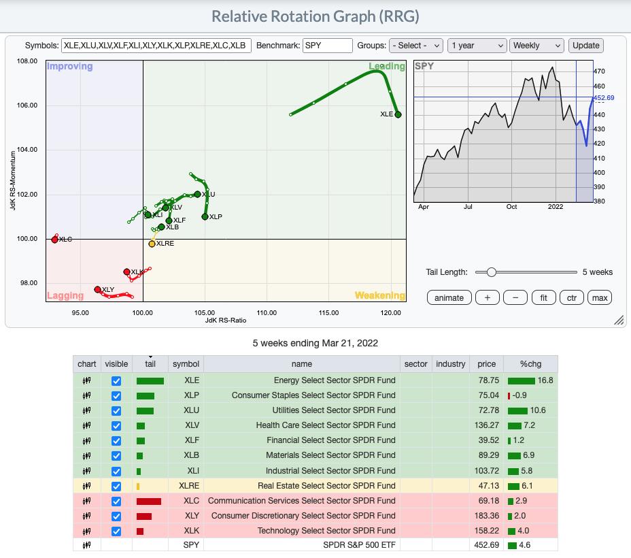Hide XLF Financial from graph
This screenshot has width=631, height=558.
(116, 441)
